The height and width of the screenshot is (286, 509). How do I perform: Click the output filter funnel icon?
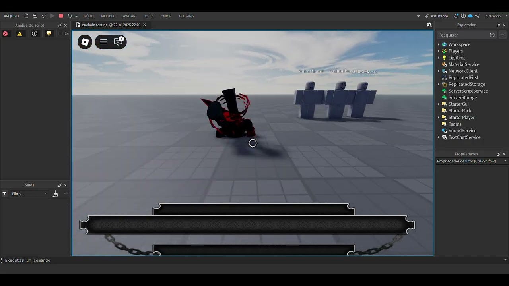tap(4, 194)
